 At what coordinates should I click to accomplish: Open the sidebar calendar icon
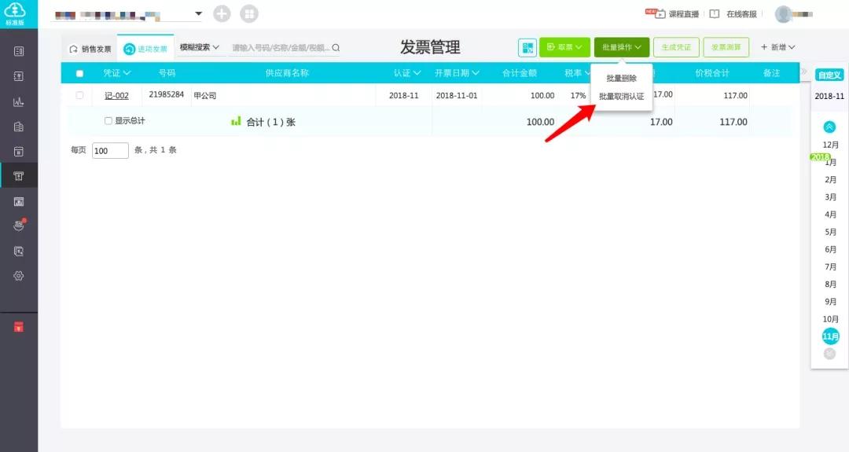click(x=18, y=152)
